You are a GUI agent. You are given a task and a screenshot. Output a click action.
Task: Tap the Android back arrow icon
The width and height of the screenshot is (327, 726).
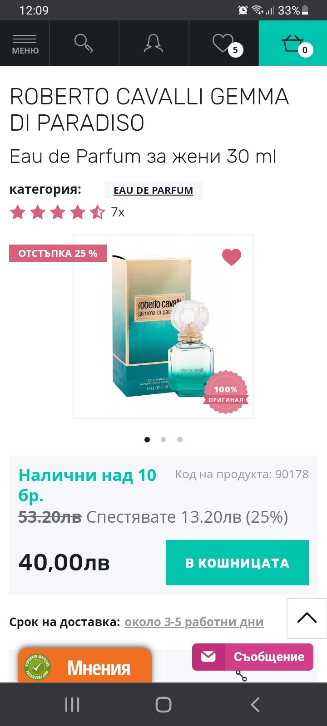coord(255,705)
